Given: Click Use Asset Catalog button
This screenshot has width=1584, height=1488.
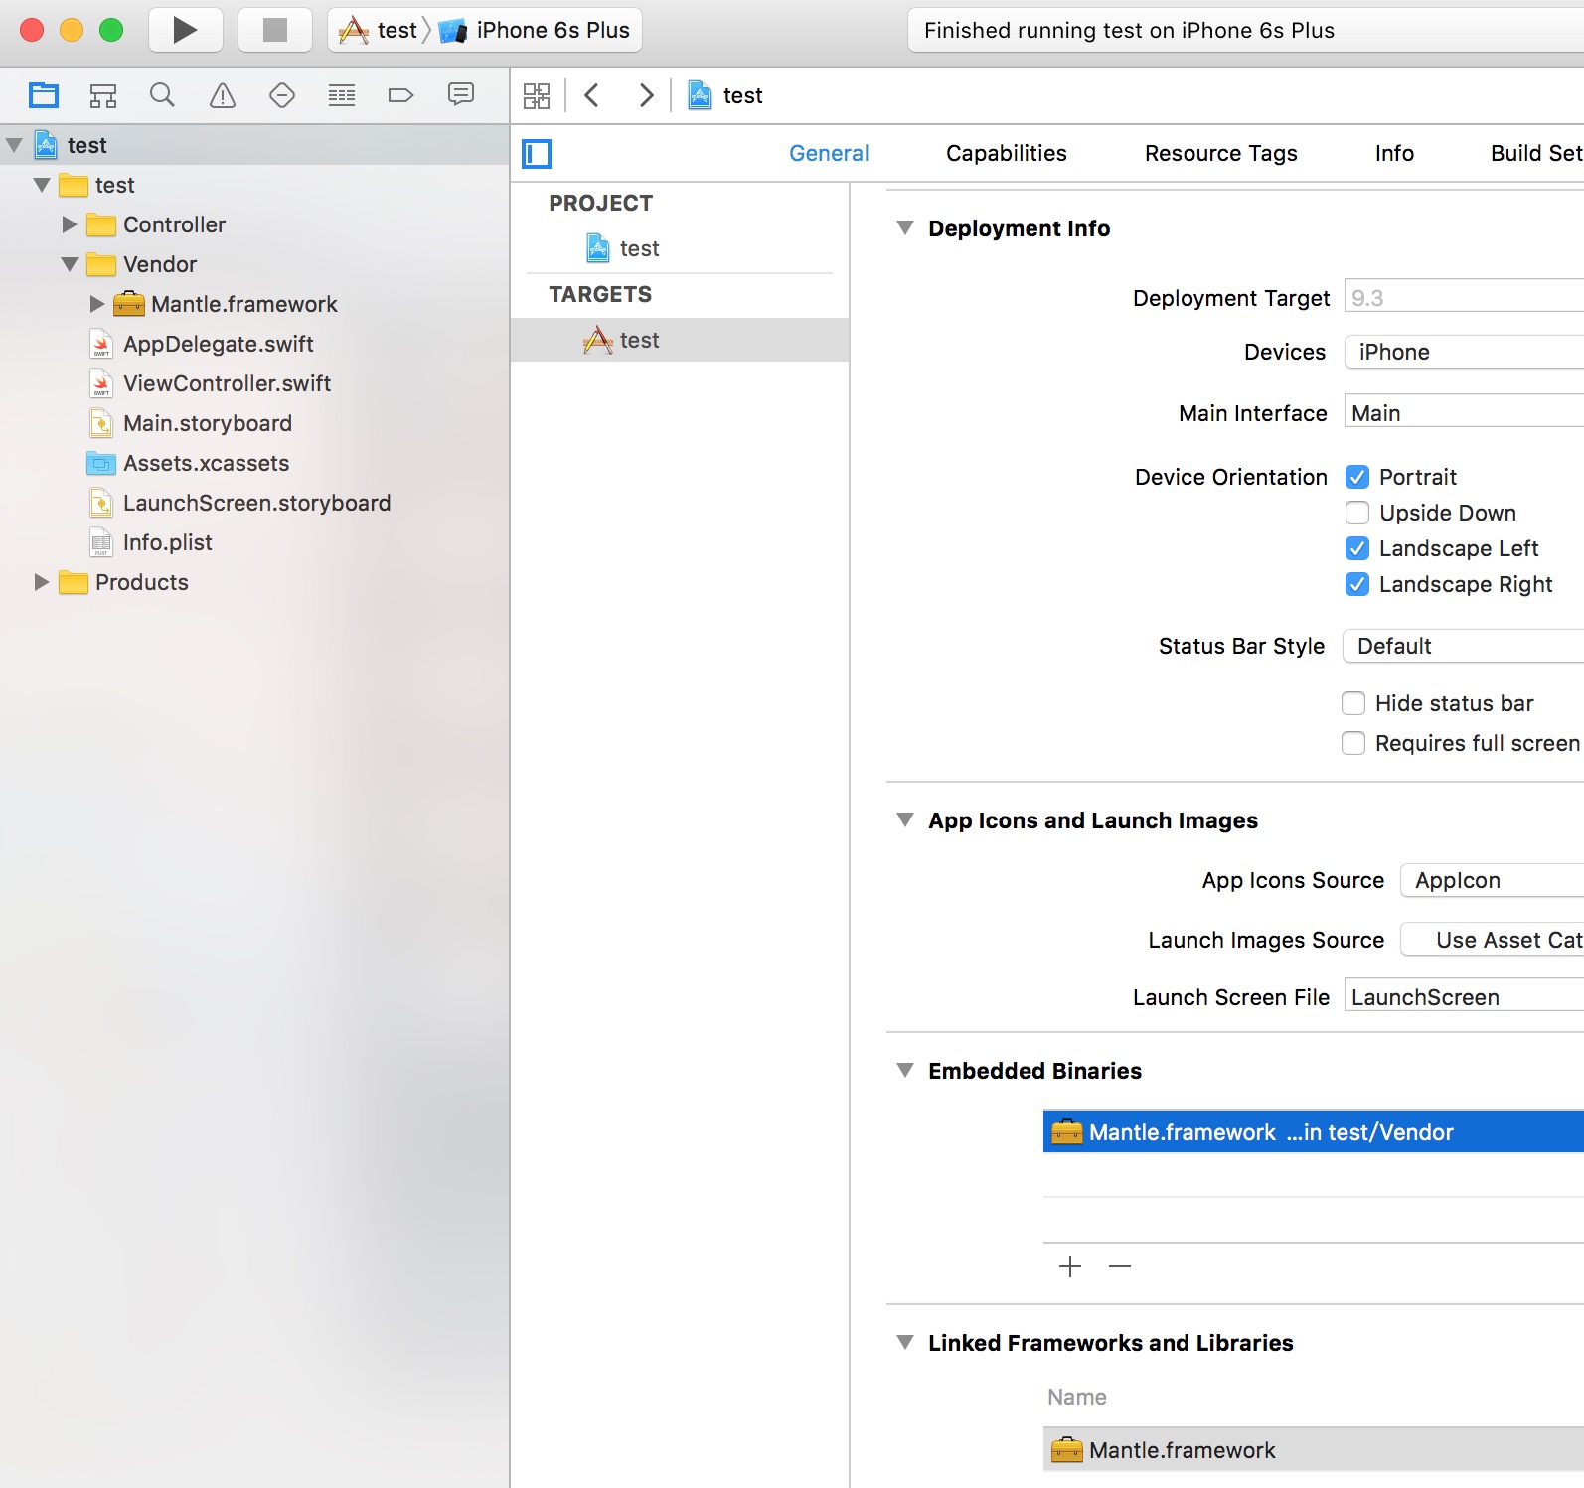Looking at the screenshot, I should [1492, 940].
